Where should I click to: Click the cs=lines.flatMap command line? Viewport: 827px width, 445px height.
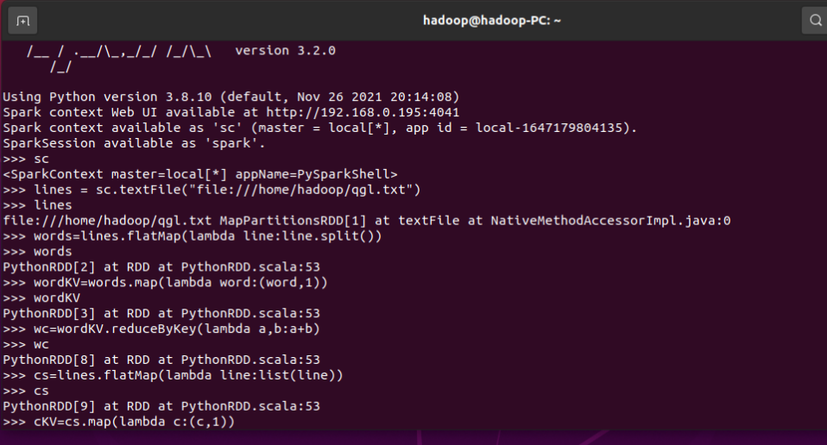click(x=173, y=375)
